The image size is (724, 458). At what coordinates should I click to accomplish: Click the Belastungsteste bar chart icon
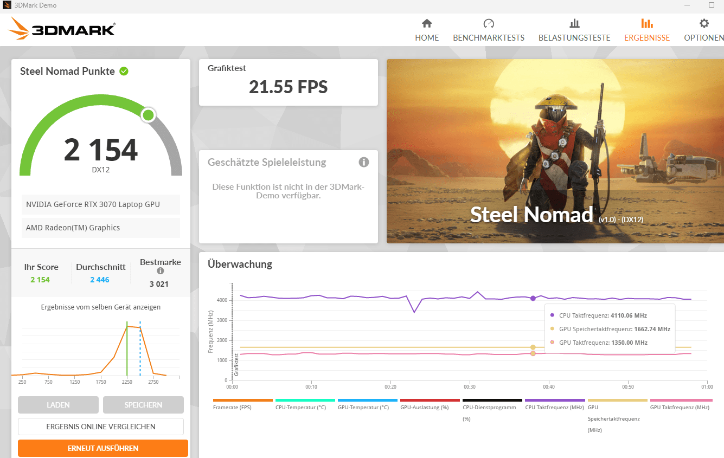coord(574,23)
